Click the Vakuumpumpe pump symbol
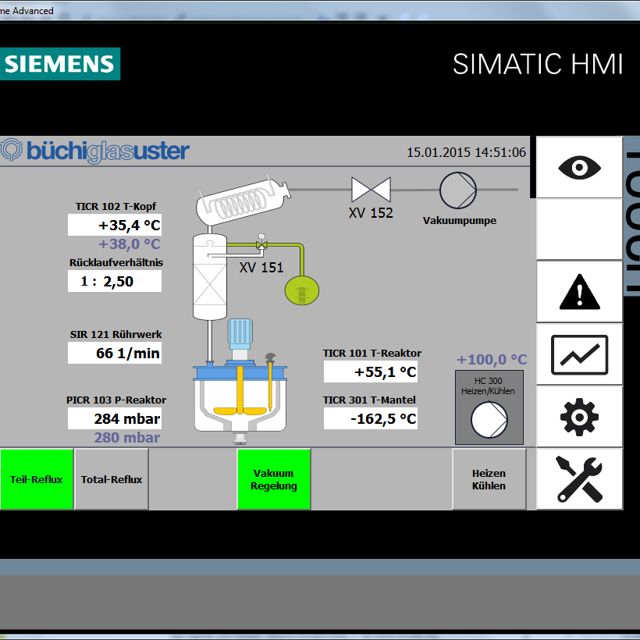Screen dimensions: 640x640 pos(458,190)
